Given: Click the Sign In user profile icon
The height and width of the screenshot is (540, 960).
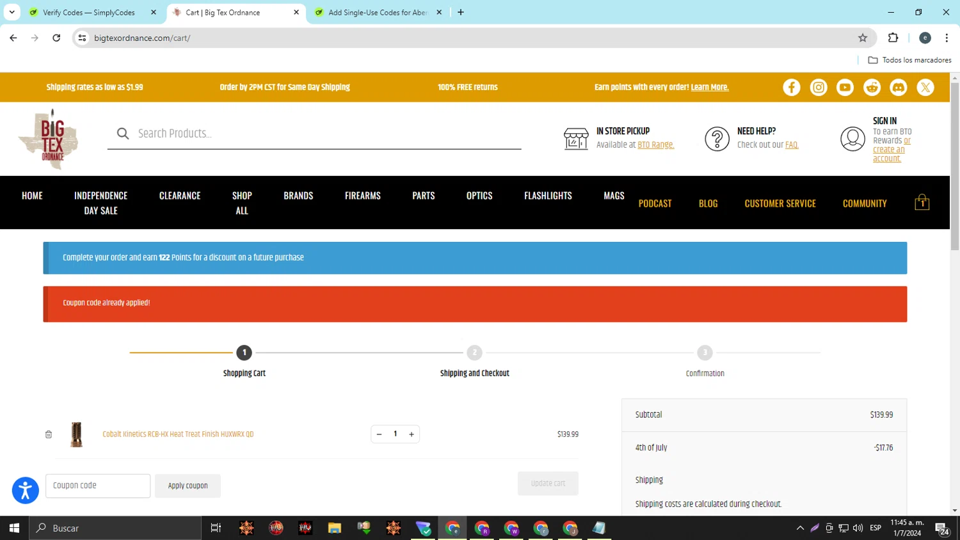Looking at the screenshot, I should click(x=852, y=139).
